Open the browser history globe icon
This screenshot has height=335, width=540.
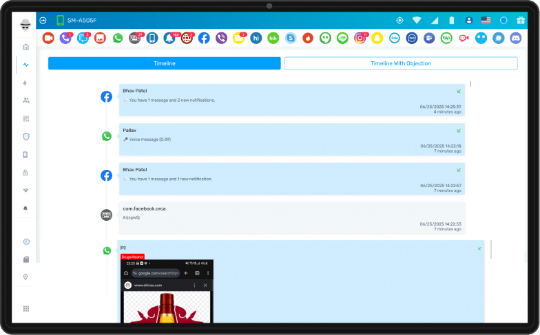tap(187, 39)
